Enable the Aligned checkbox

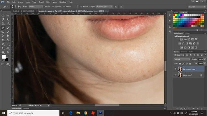tap(81, 7)
